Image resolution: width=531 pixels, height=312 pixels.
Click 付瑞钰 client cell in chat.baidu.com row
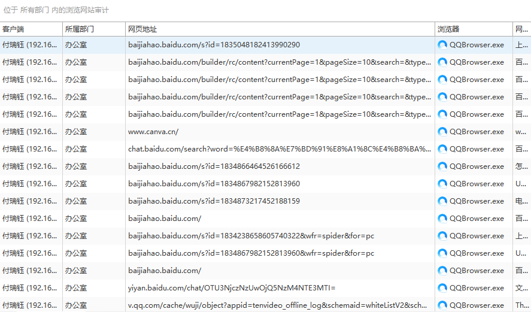(x=30, y=149)
